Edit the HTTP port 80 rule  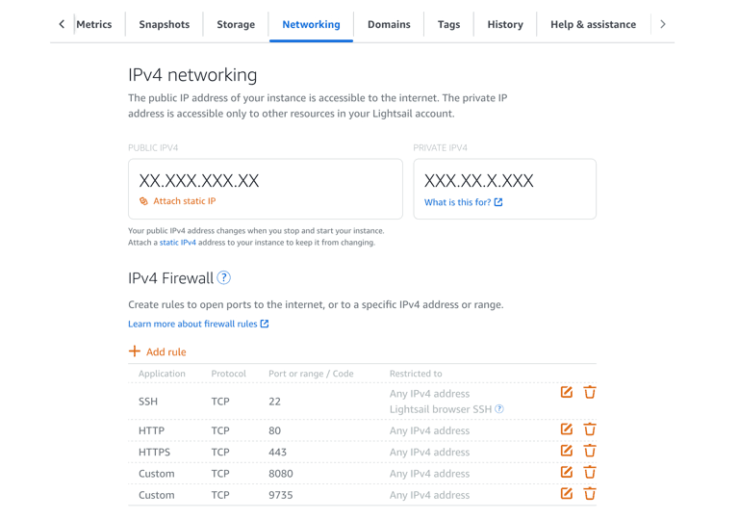pos(566,429)
